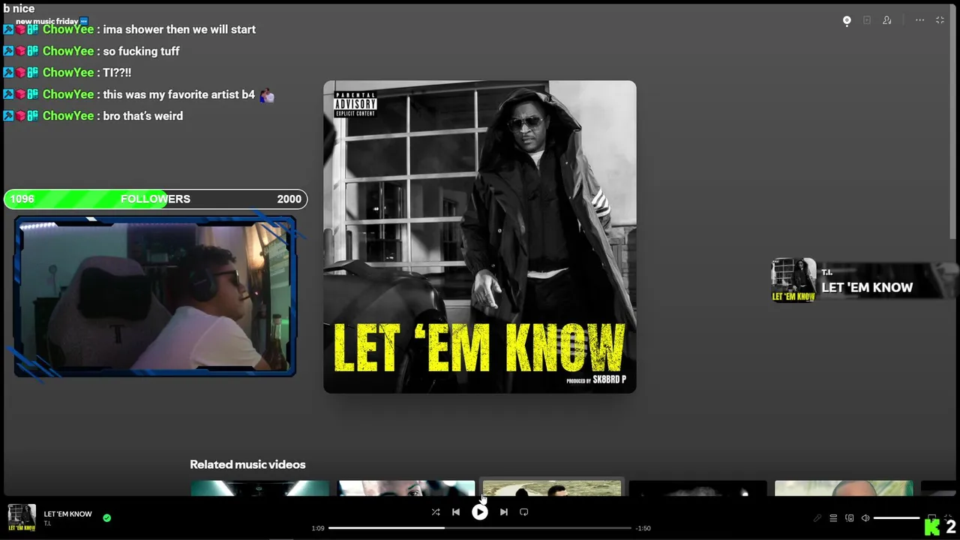Click the emoji after 'favorite artist b4'
This screenshot has width=960, height=540.
tap(267, 95)
